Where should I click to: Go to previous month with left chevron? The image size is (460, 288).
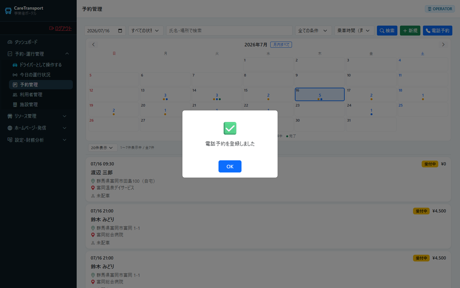pos(93,44)
